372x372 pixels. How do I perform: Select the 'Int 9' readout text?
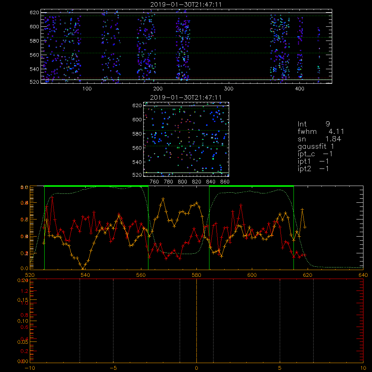click(x=314, y=124)
